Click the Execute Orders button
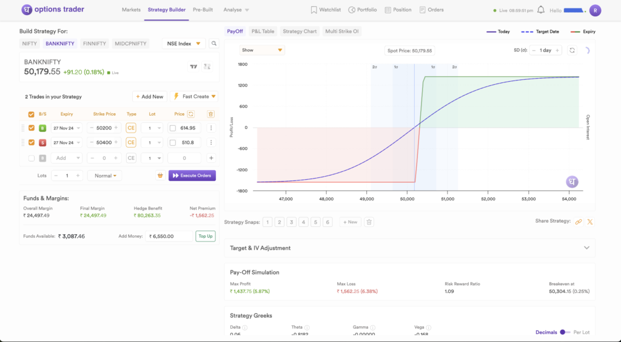Screen dimensions: 621x342 point(192,176)
